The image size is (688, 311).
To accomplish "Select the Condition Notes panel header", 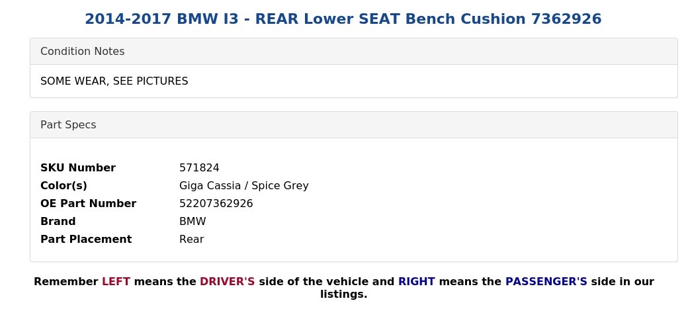I will tap(354, 52).
